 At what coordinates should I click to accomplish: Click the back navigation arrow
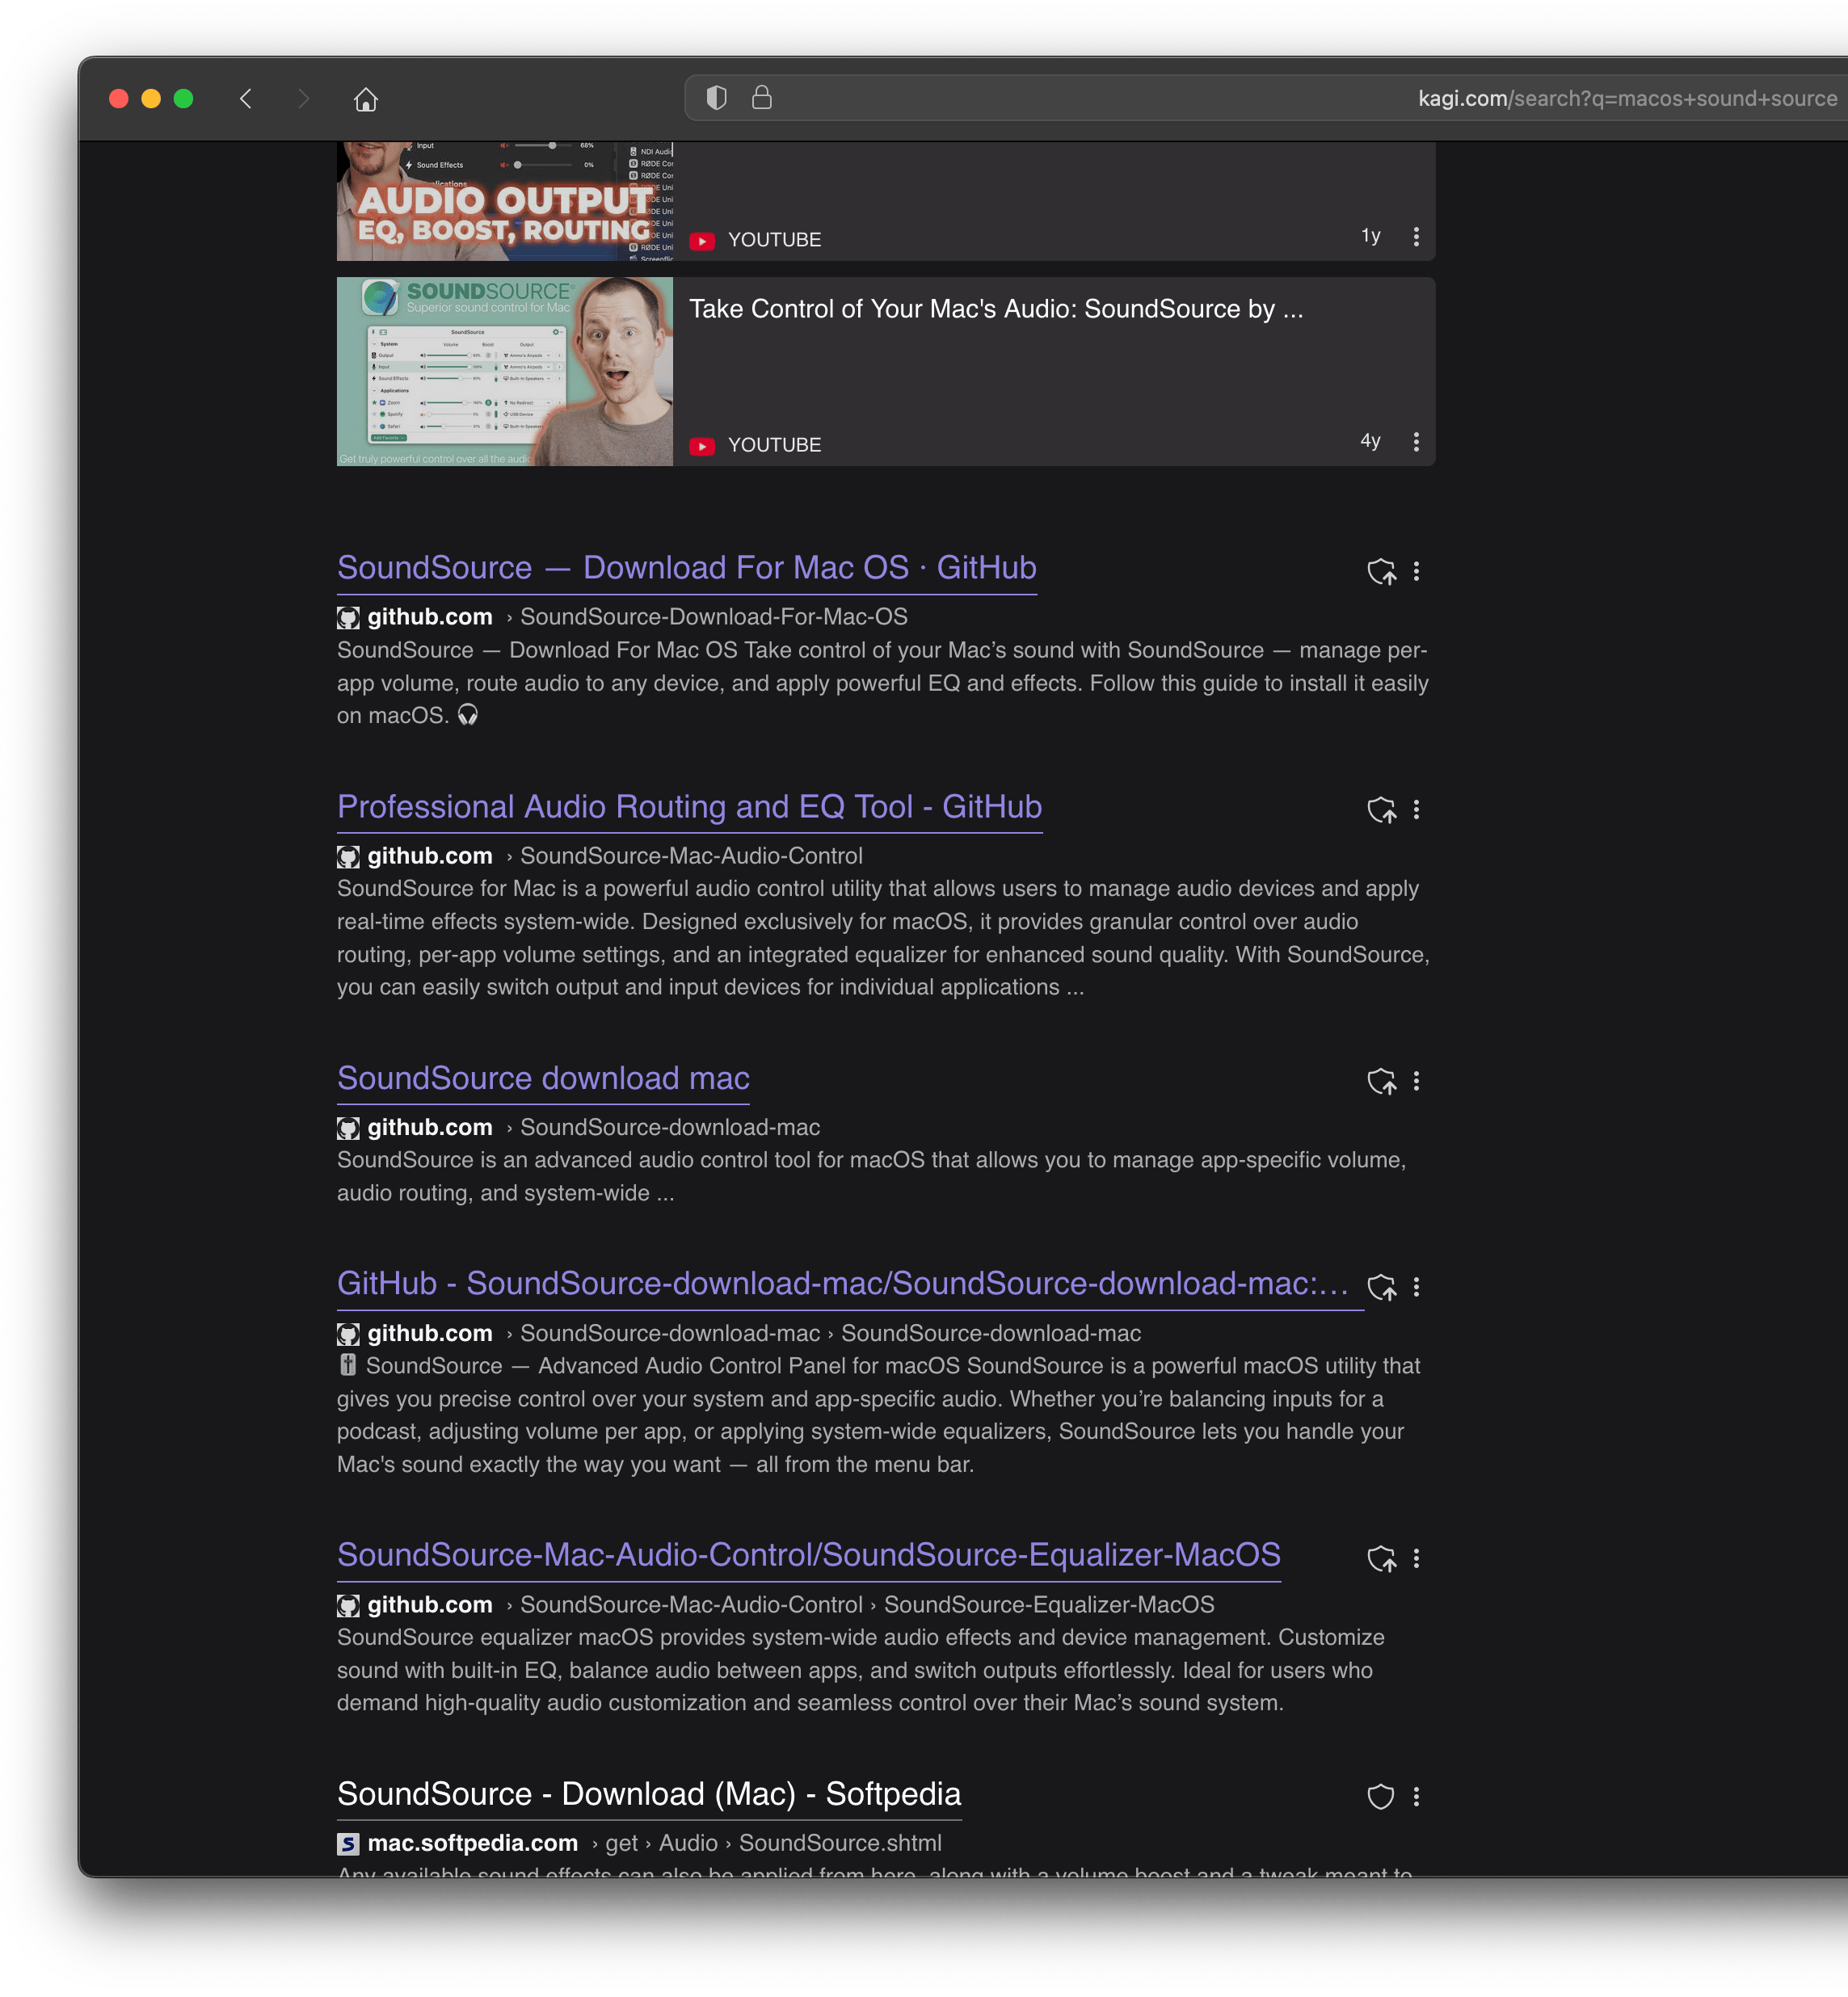coord(245,98)
